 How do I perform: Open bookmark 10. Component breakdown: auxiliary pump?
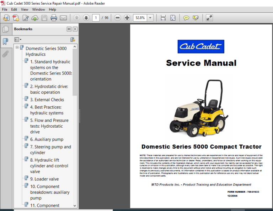point(50,192)
